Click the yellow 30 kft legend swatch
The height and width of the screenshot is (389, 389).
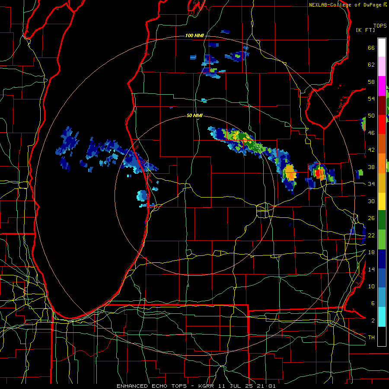(382, 201)
